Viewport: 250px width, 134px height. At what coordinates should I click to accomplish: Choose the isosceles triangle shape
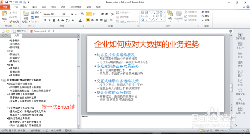pos(146,16)
